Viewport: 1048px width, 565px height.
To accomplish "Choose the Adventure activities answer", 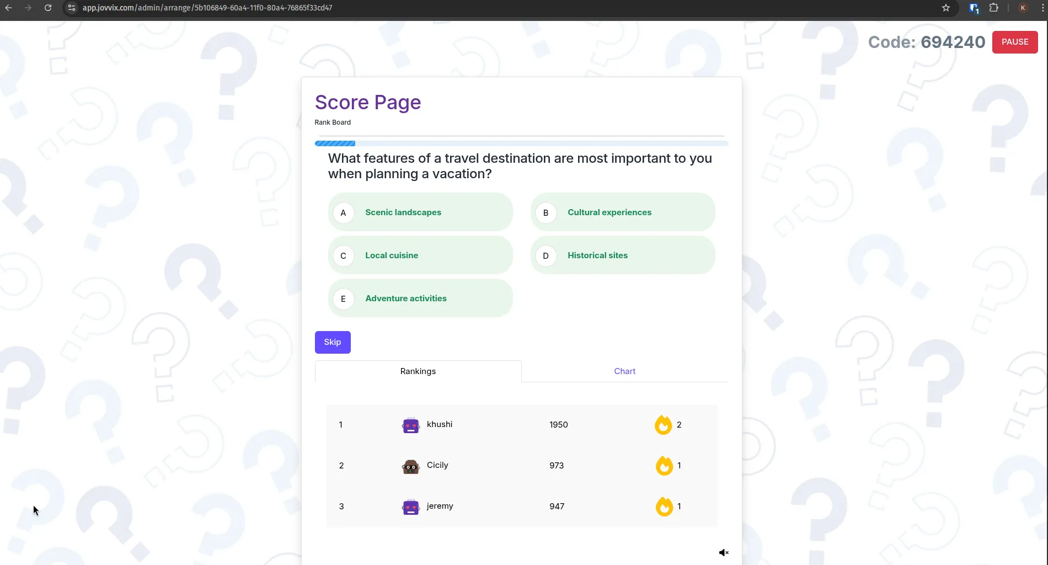I will [420, 298].
